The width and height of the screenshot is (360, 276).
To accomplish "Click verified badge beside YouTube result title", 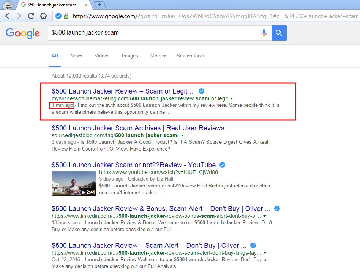I will tap(222, 165).
